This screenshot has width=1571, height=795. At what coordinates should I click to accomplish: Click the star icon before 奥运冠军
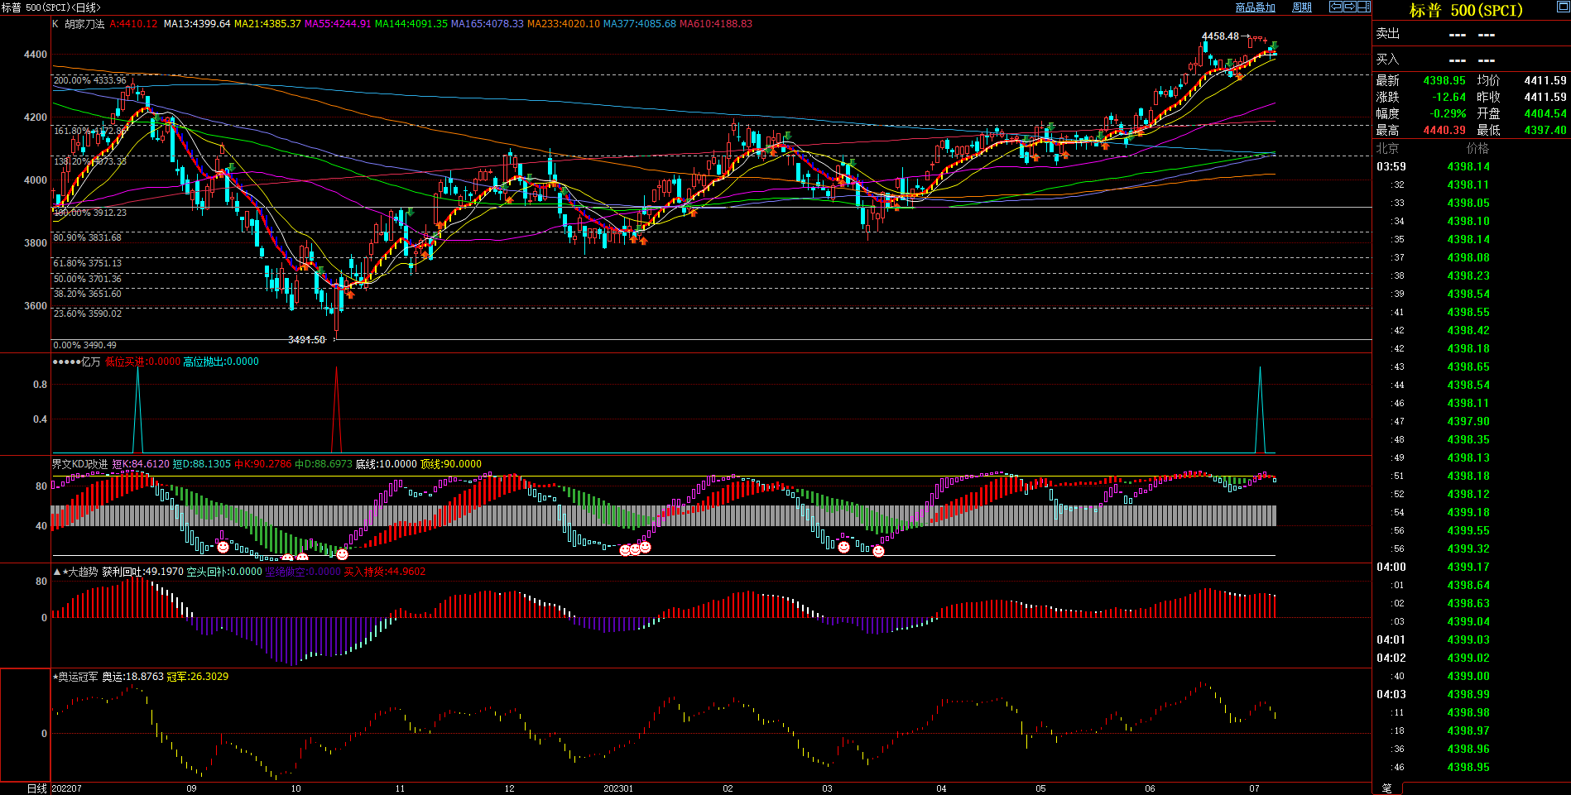tap(55, 677)
